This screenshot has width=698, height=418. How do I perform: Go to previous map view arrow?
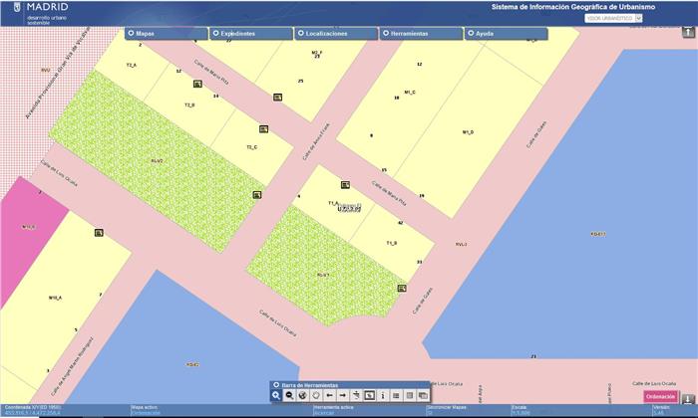tap(329, 396)
